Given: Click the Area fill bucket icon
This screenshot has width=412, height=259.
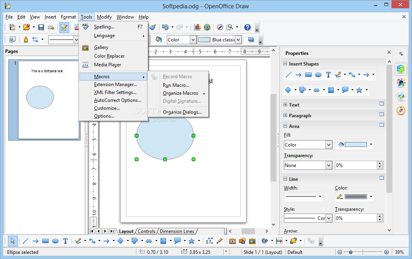Looking at the screenshot, I should (159, 39).
